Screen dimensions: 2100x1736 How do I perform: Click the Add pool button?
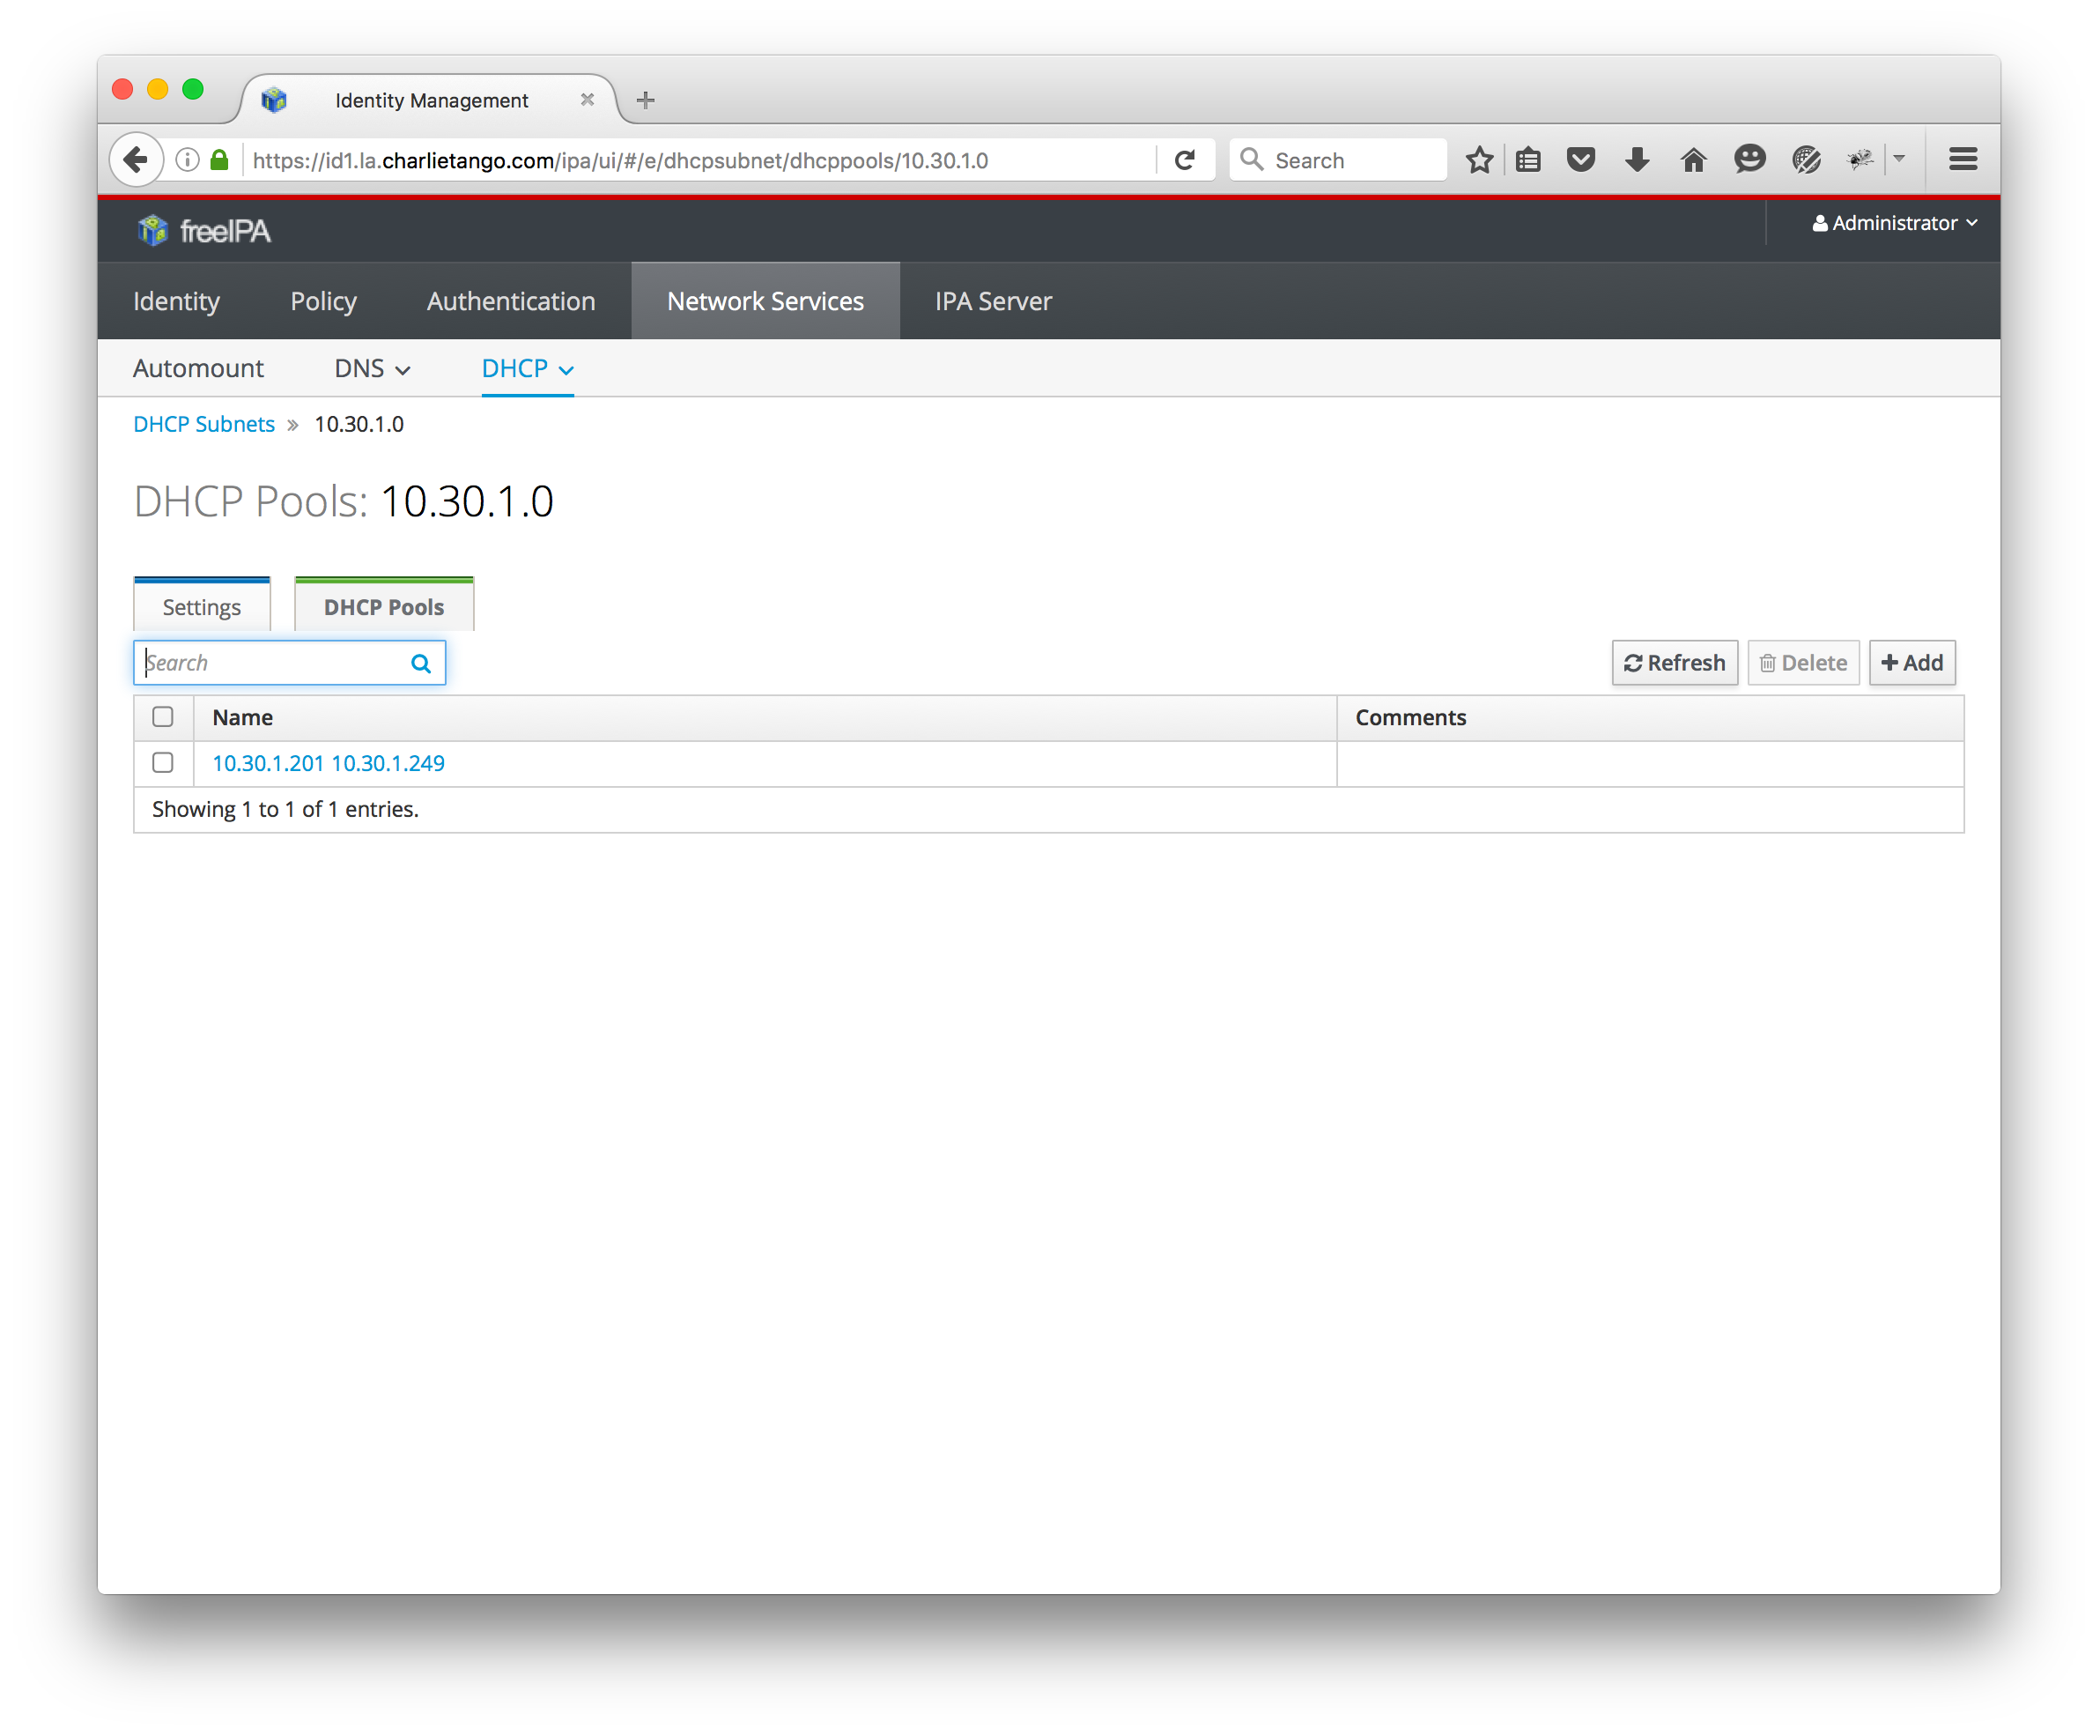[x=1911, y=663]
